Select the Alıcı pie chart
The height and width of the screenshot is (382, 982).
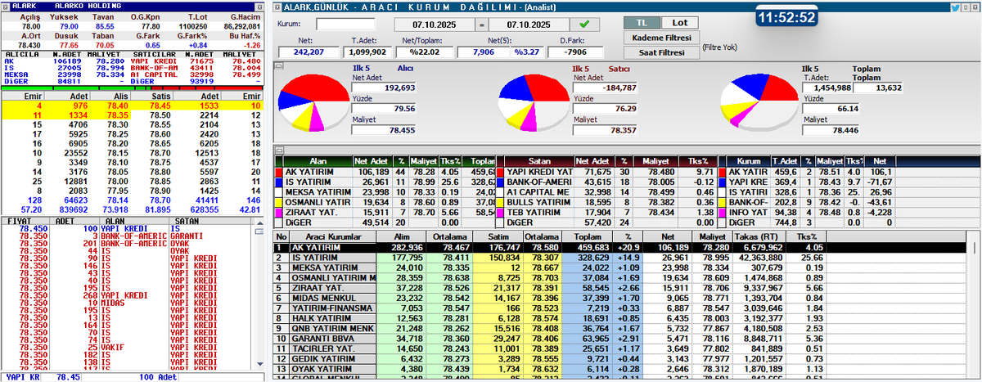tap(315, 104)
